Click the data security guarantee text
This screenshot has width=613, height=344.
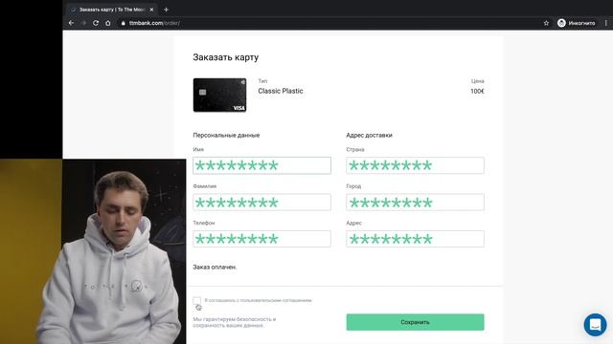pyautogui.click(x=234, y=322)
